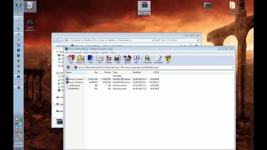Select the parent '..' folder row

113,76
